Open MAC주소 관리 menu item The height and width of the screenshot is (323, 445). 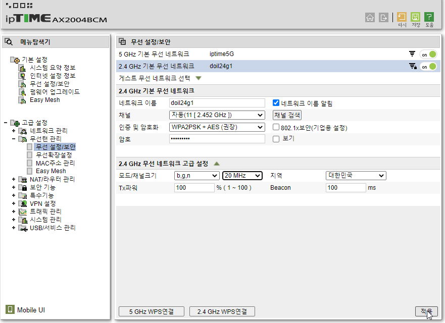55,163
